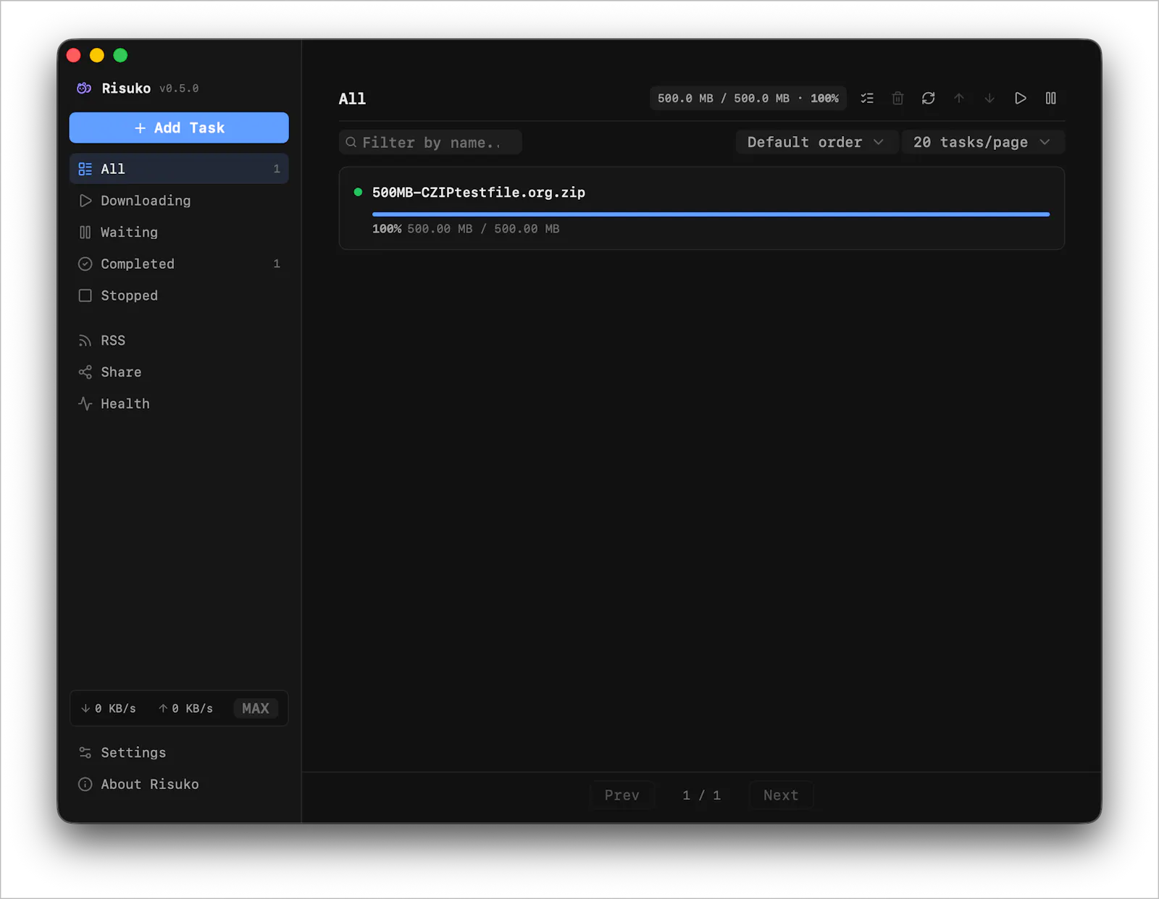Open the Share section
1159x899 pixels.
pos(179,372)
